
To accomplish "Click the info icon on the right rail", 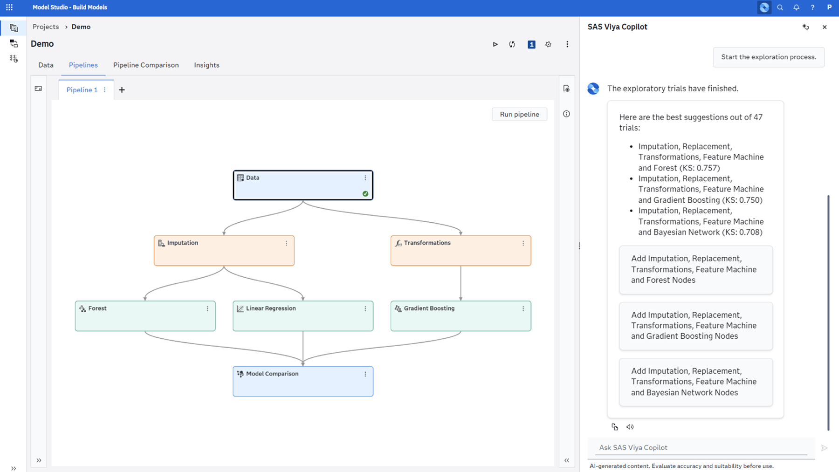I will 566,114.
